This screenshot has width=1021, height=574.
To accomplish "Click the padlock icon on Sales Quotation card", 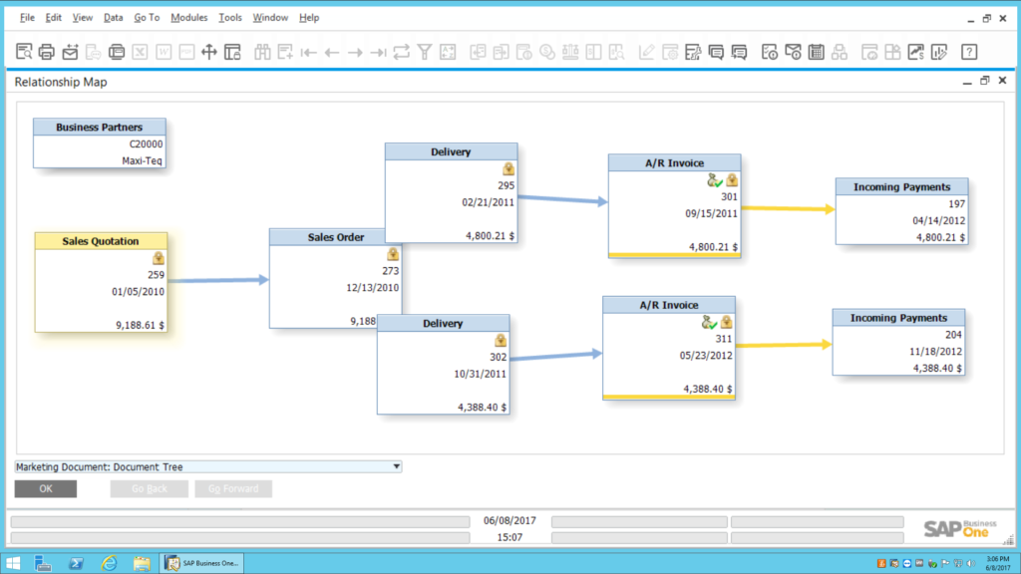I will point(160,256).
